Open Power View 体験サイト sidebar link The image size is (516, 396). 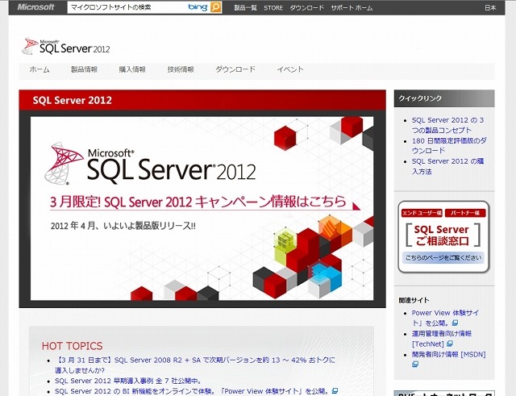click(445, 318)
